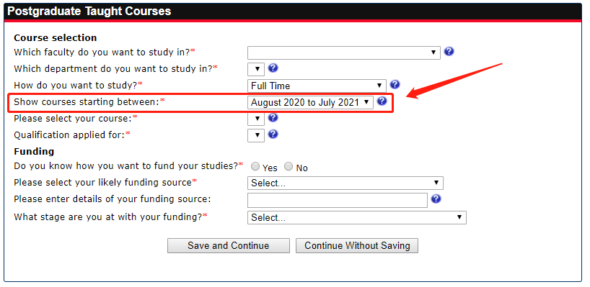590x287 pixels.
Task: Open Qualification applied for dropdown
Action: tap(256, 135)
